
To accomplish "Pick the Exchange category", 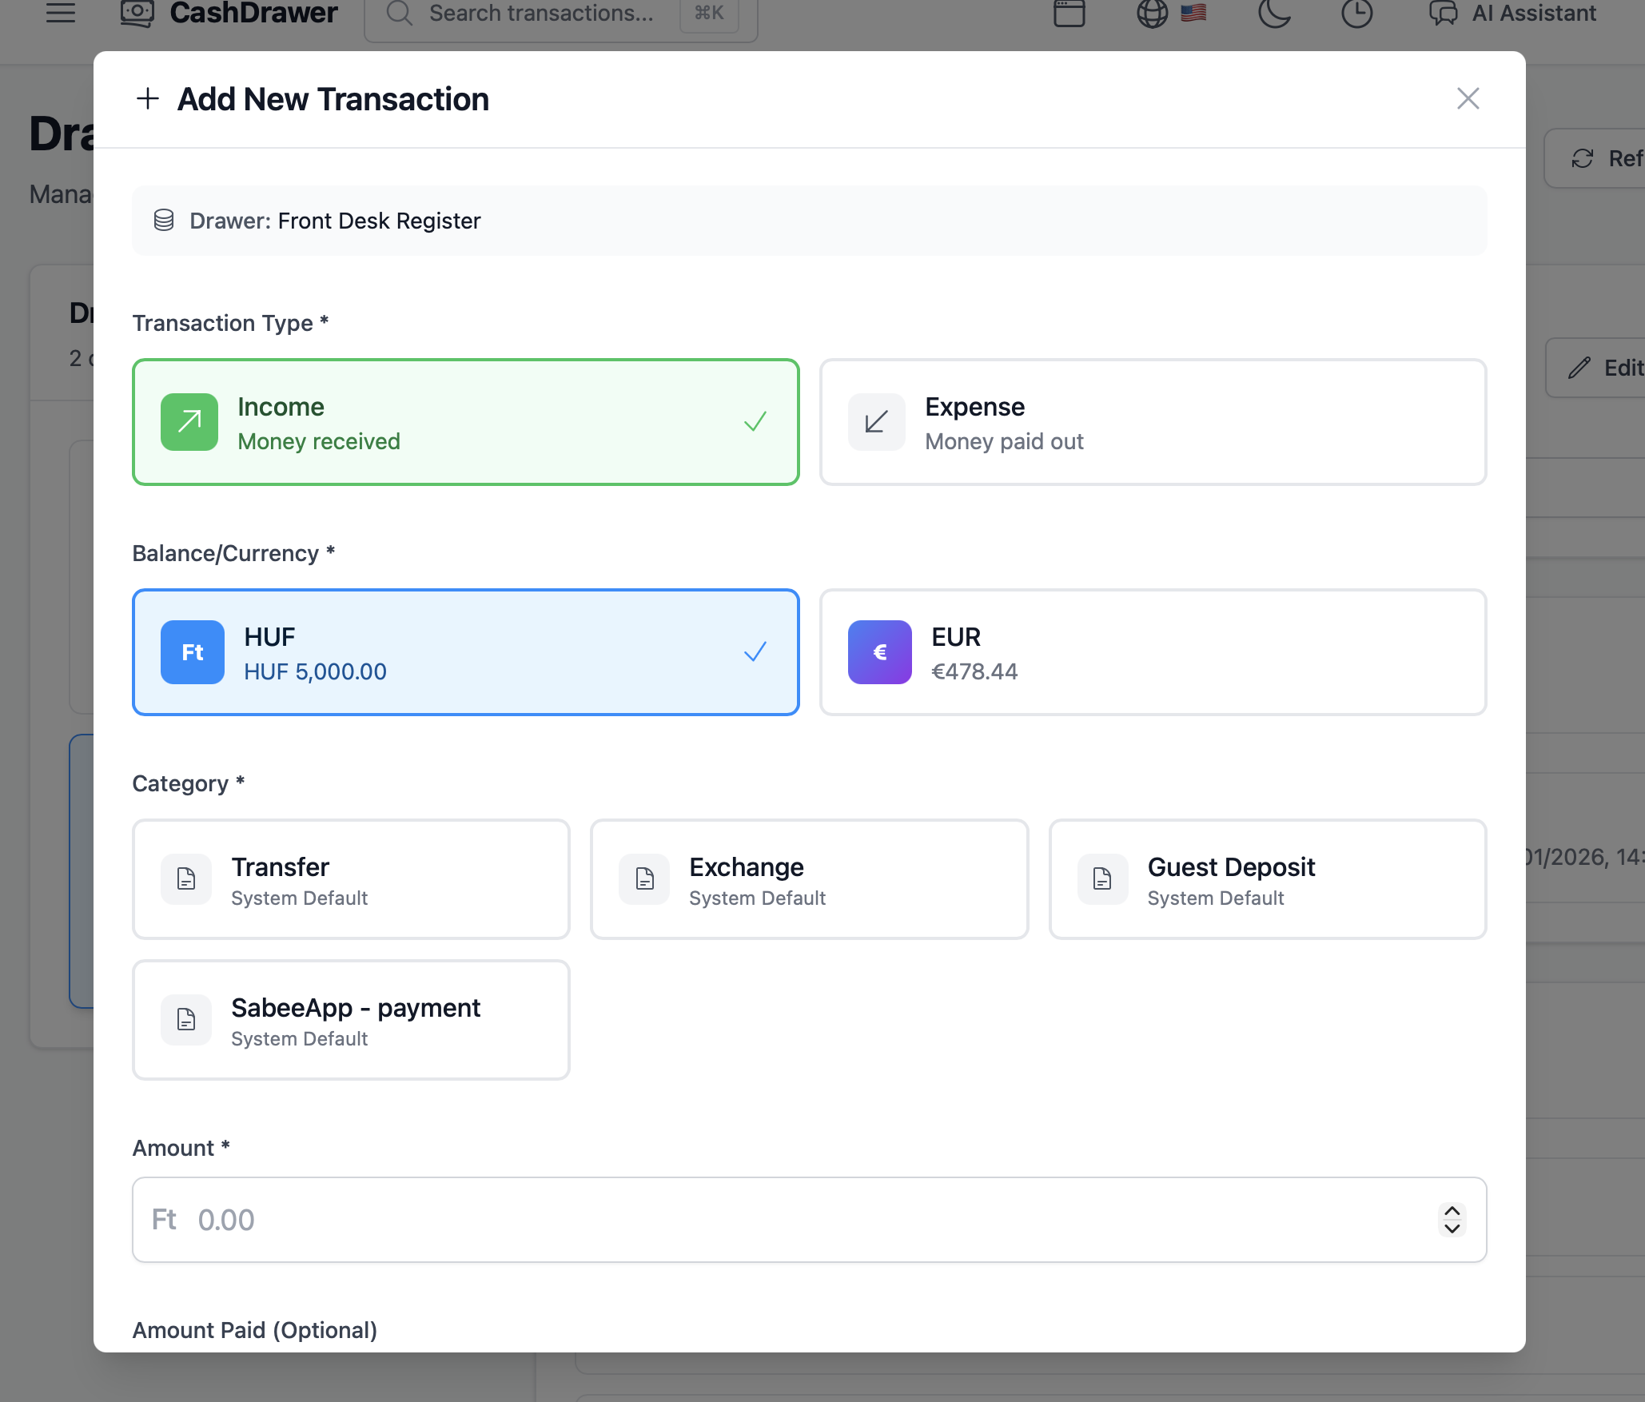I will [809, 879].
